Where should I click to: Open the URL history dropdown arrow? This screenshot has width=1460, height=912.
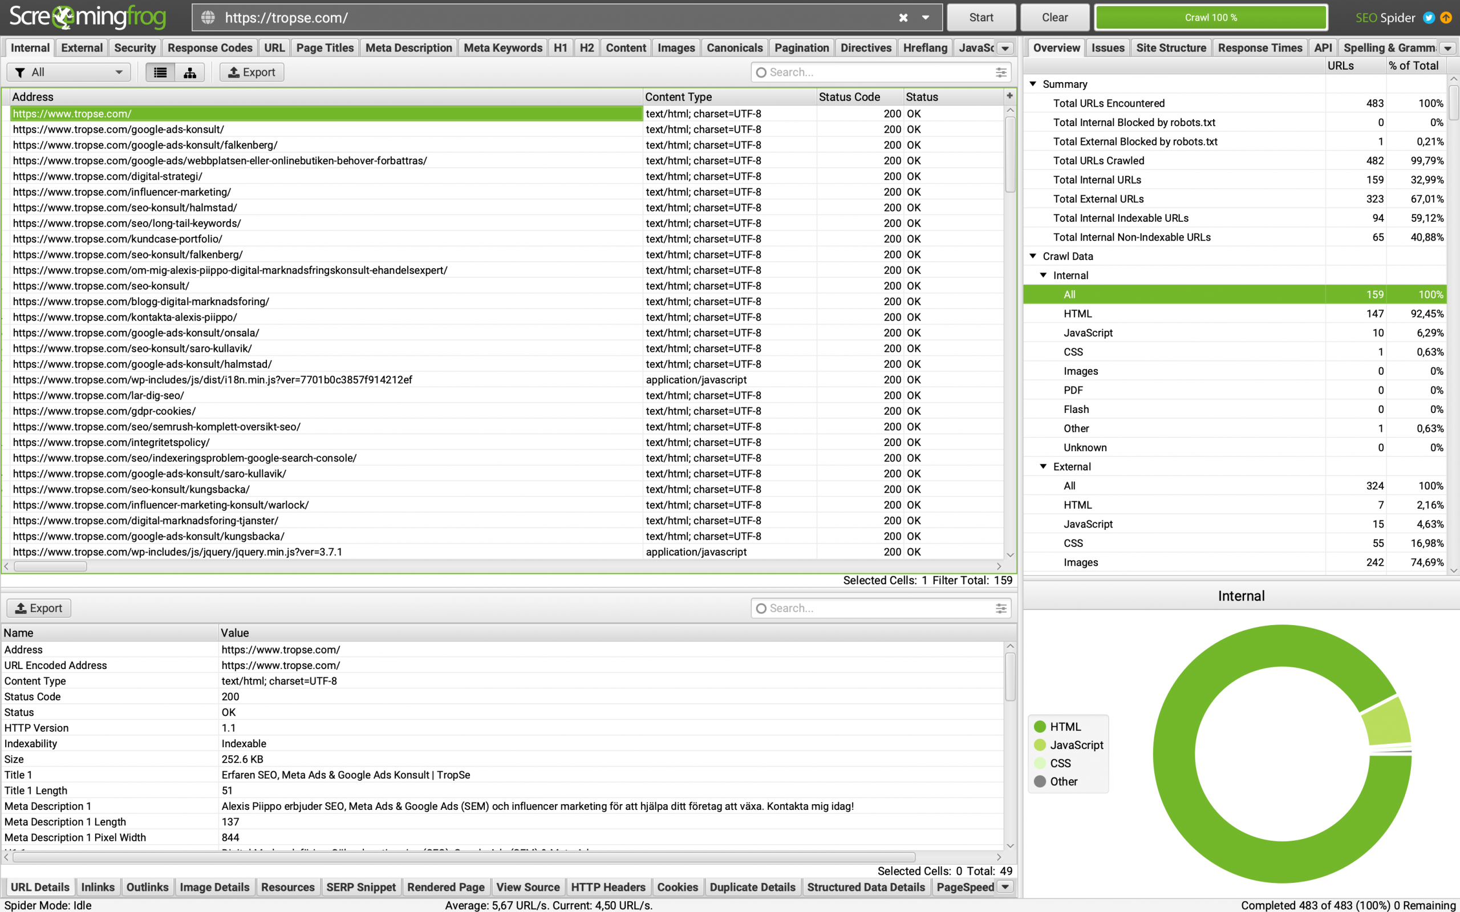pos(925,18)
